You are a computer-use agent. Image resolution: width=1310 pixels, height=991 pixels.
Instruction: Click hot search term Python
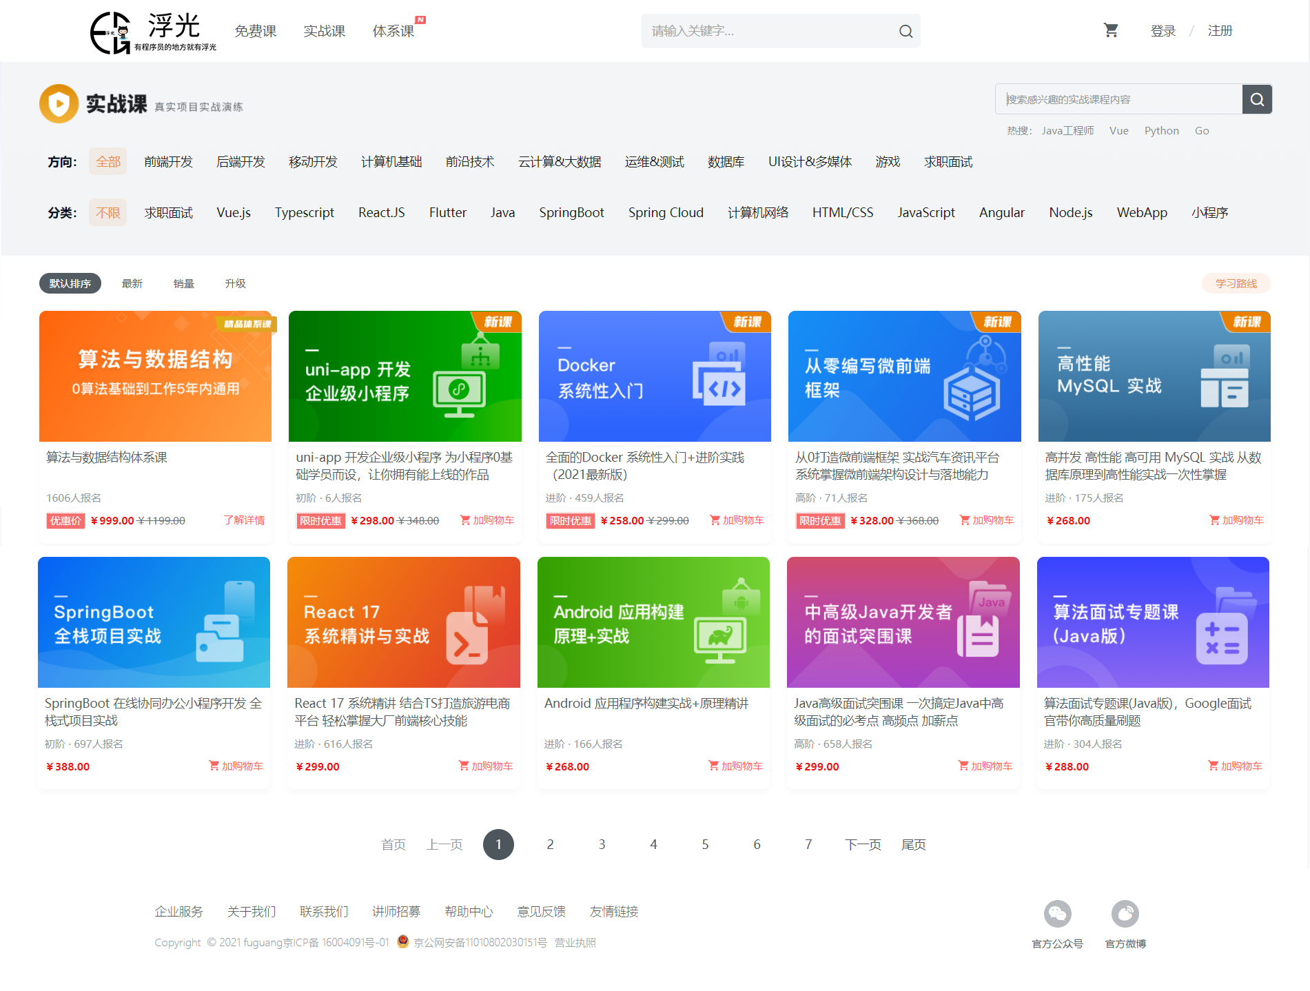[x=1161, y=131]
